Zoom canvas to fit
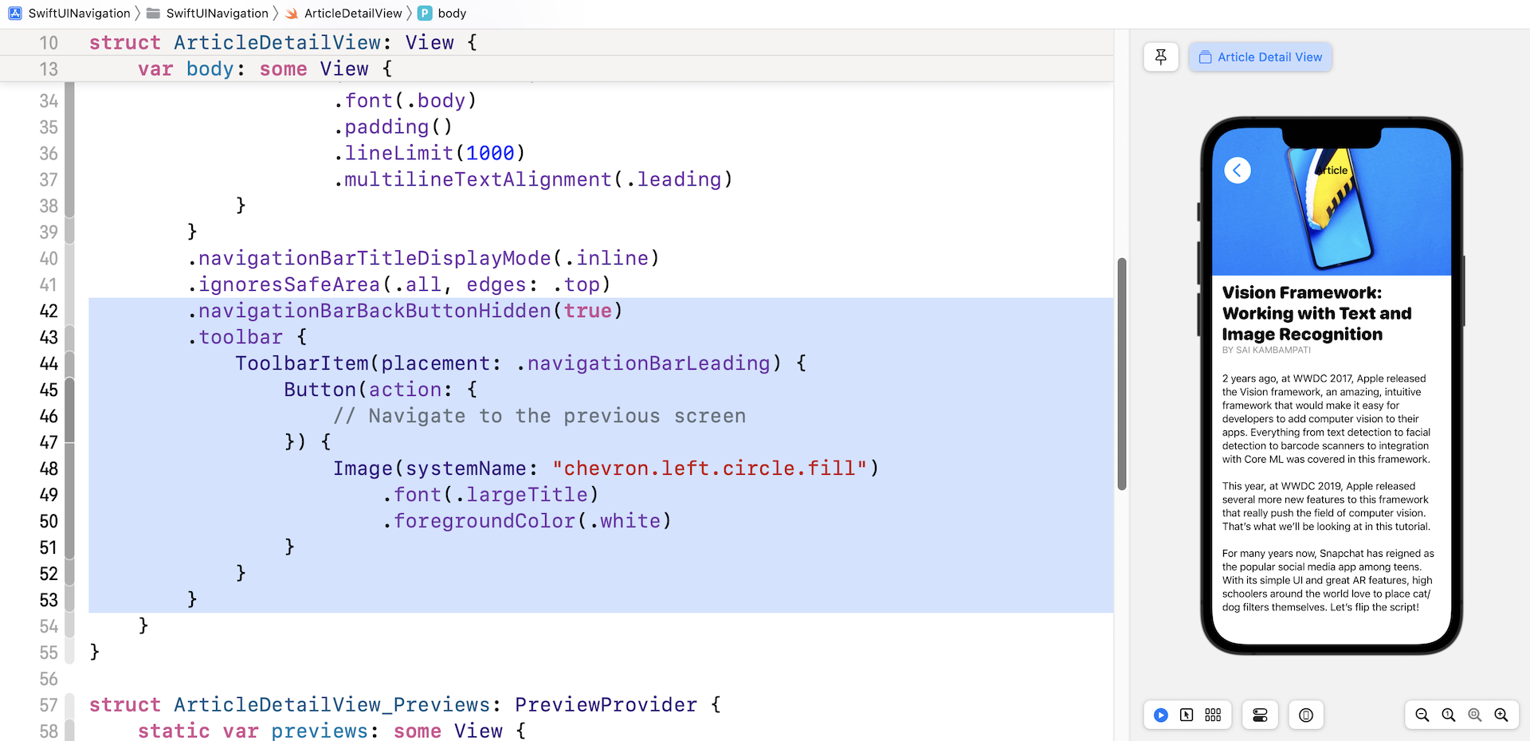This screenshot has height=741, width=1530. pyautogui.click(x=1474, y=715)
